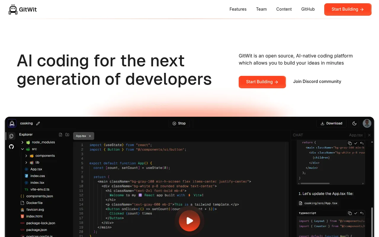Open vite-env.d.ts in the Explorer tree
The width and height of the screenshot is (379, 237).
(40, 190)
